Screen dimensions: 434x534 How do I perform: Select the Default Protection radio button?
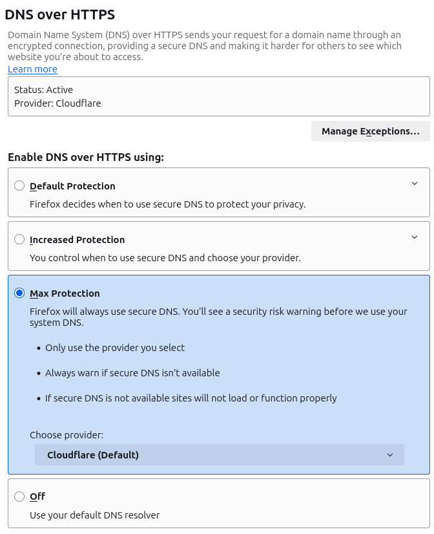pyautogui.click(x=19, y=186)
